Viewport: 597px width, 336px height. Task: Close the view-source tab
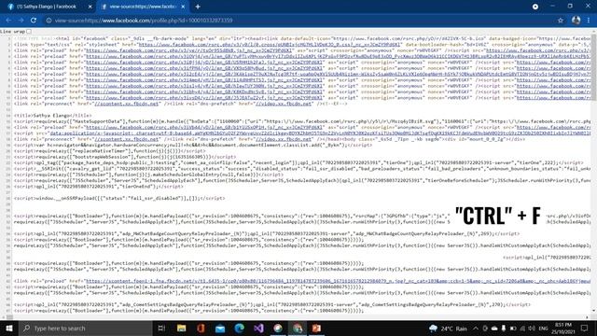pos(183,7)
